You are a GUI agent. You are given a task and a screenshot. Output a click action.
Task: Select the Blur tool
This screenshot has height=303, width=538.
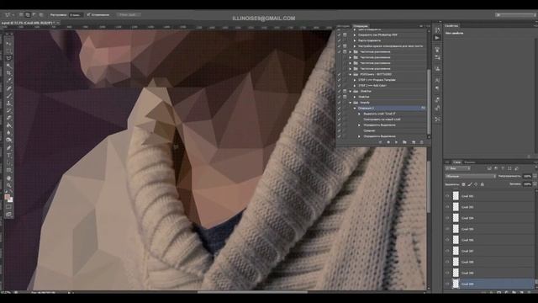pyautogui.click(x=9, y=133)
